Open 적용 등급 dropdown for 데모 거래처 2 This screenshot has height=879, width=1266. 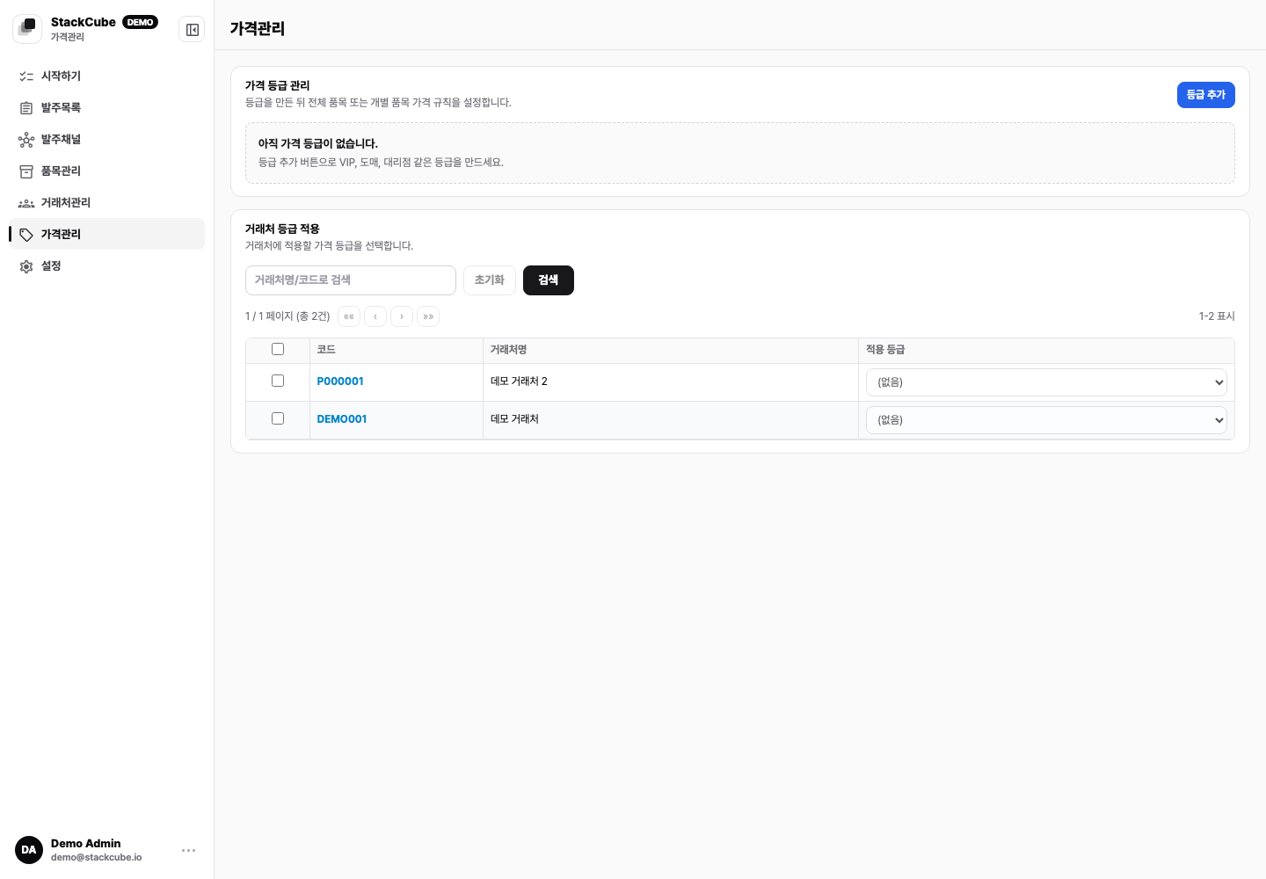1046,382
